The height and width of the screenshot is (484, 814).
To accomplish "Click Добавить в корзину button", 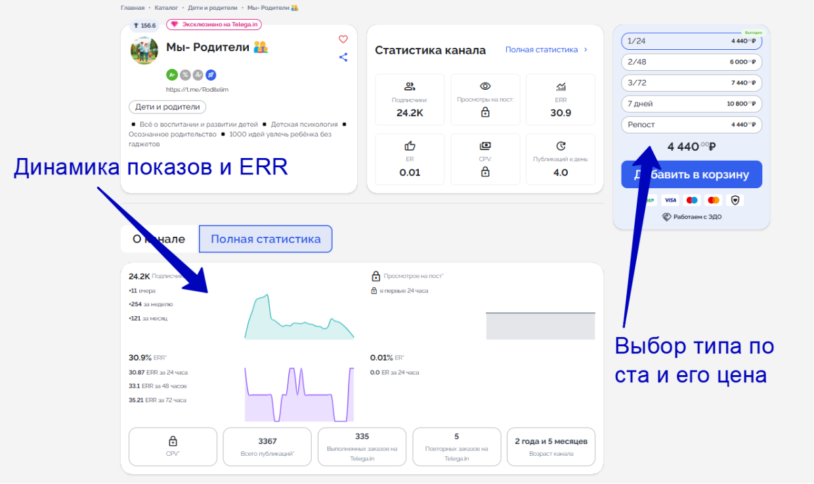I will (x=691, y=174).
